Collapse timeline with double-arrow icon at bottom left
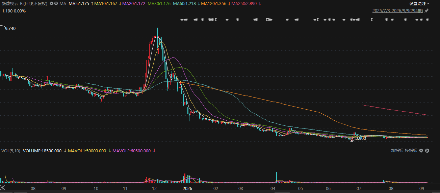 pyautogui.click(x=2, y=187)
